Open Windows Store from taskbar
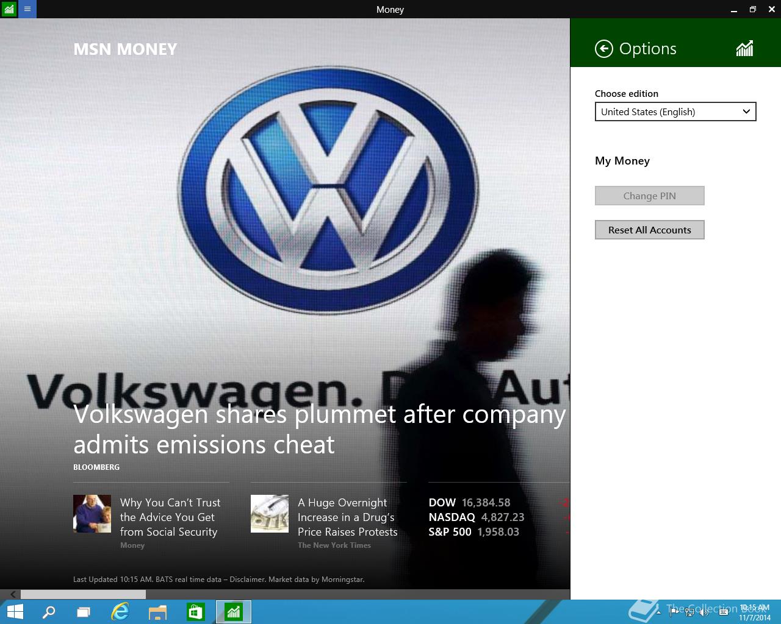Screen dimensions: 781x624 (x=196, y=612)
